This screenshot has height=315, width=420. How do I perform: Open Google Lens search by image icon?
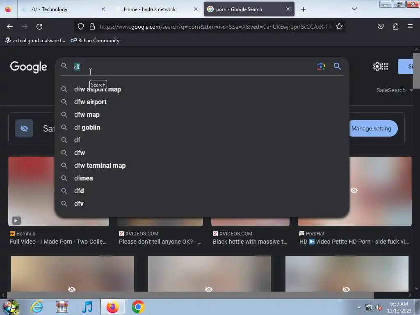321,66
